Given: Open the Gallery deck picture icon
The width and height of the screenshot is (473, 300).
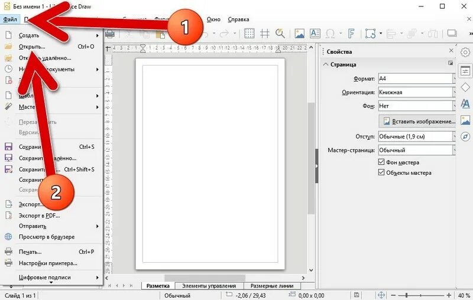Looking at the screenshot, I should click(465, 120).
